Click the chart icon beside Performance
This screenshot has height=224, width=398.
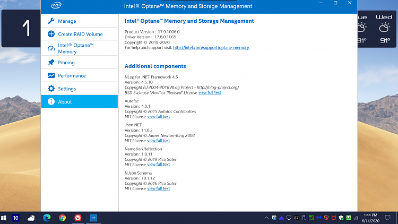tap(51, 75)
